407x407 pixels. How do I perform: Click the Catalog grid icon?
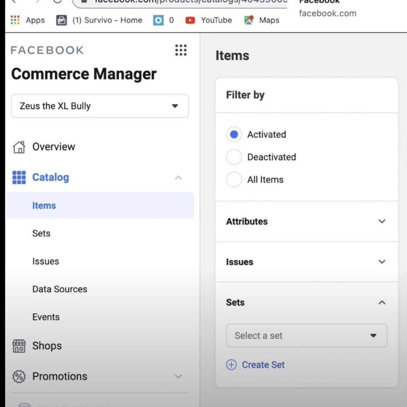[19, 177]
